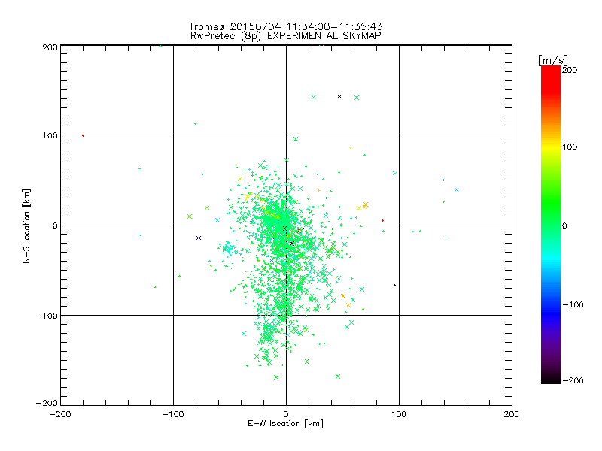602x451 pixels.
Task: Click the [m/s] colorbar unit label
Action: pos(553,60)
